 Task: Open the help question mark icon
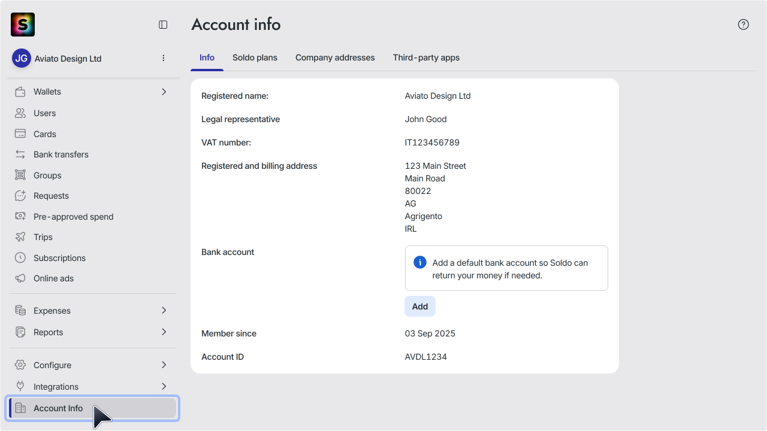pos(744,25)
